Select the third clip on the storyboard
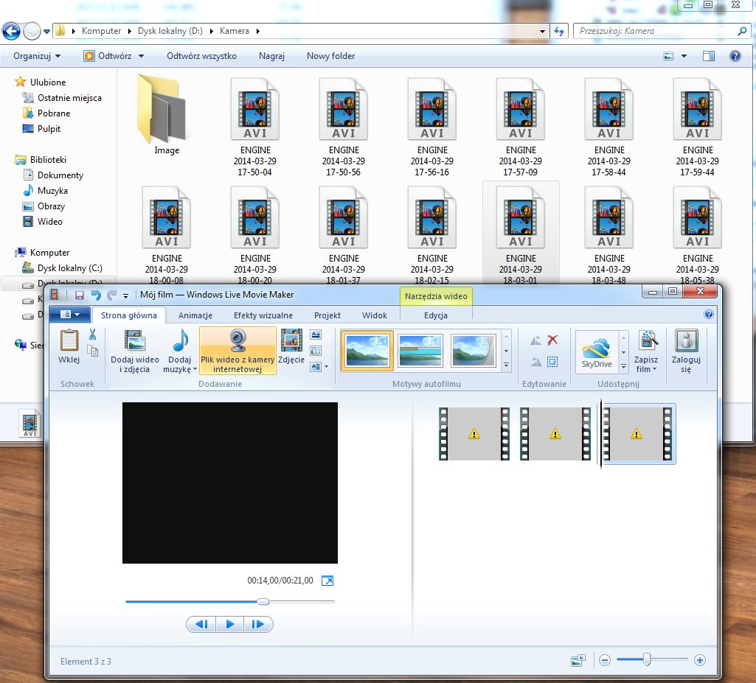The width and height of the screenshot is (756, 683). tap(637, 433)
